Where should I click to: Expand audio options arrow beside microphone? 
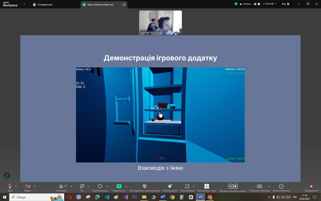coord(16,186)
